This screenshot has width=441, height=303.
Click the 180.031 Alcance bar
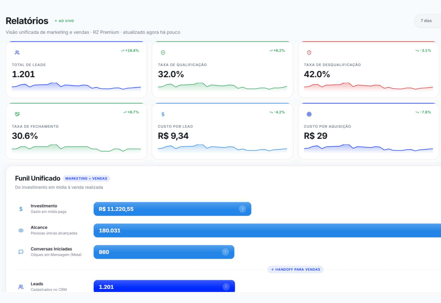267,230
